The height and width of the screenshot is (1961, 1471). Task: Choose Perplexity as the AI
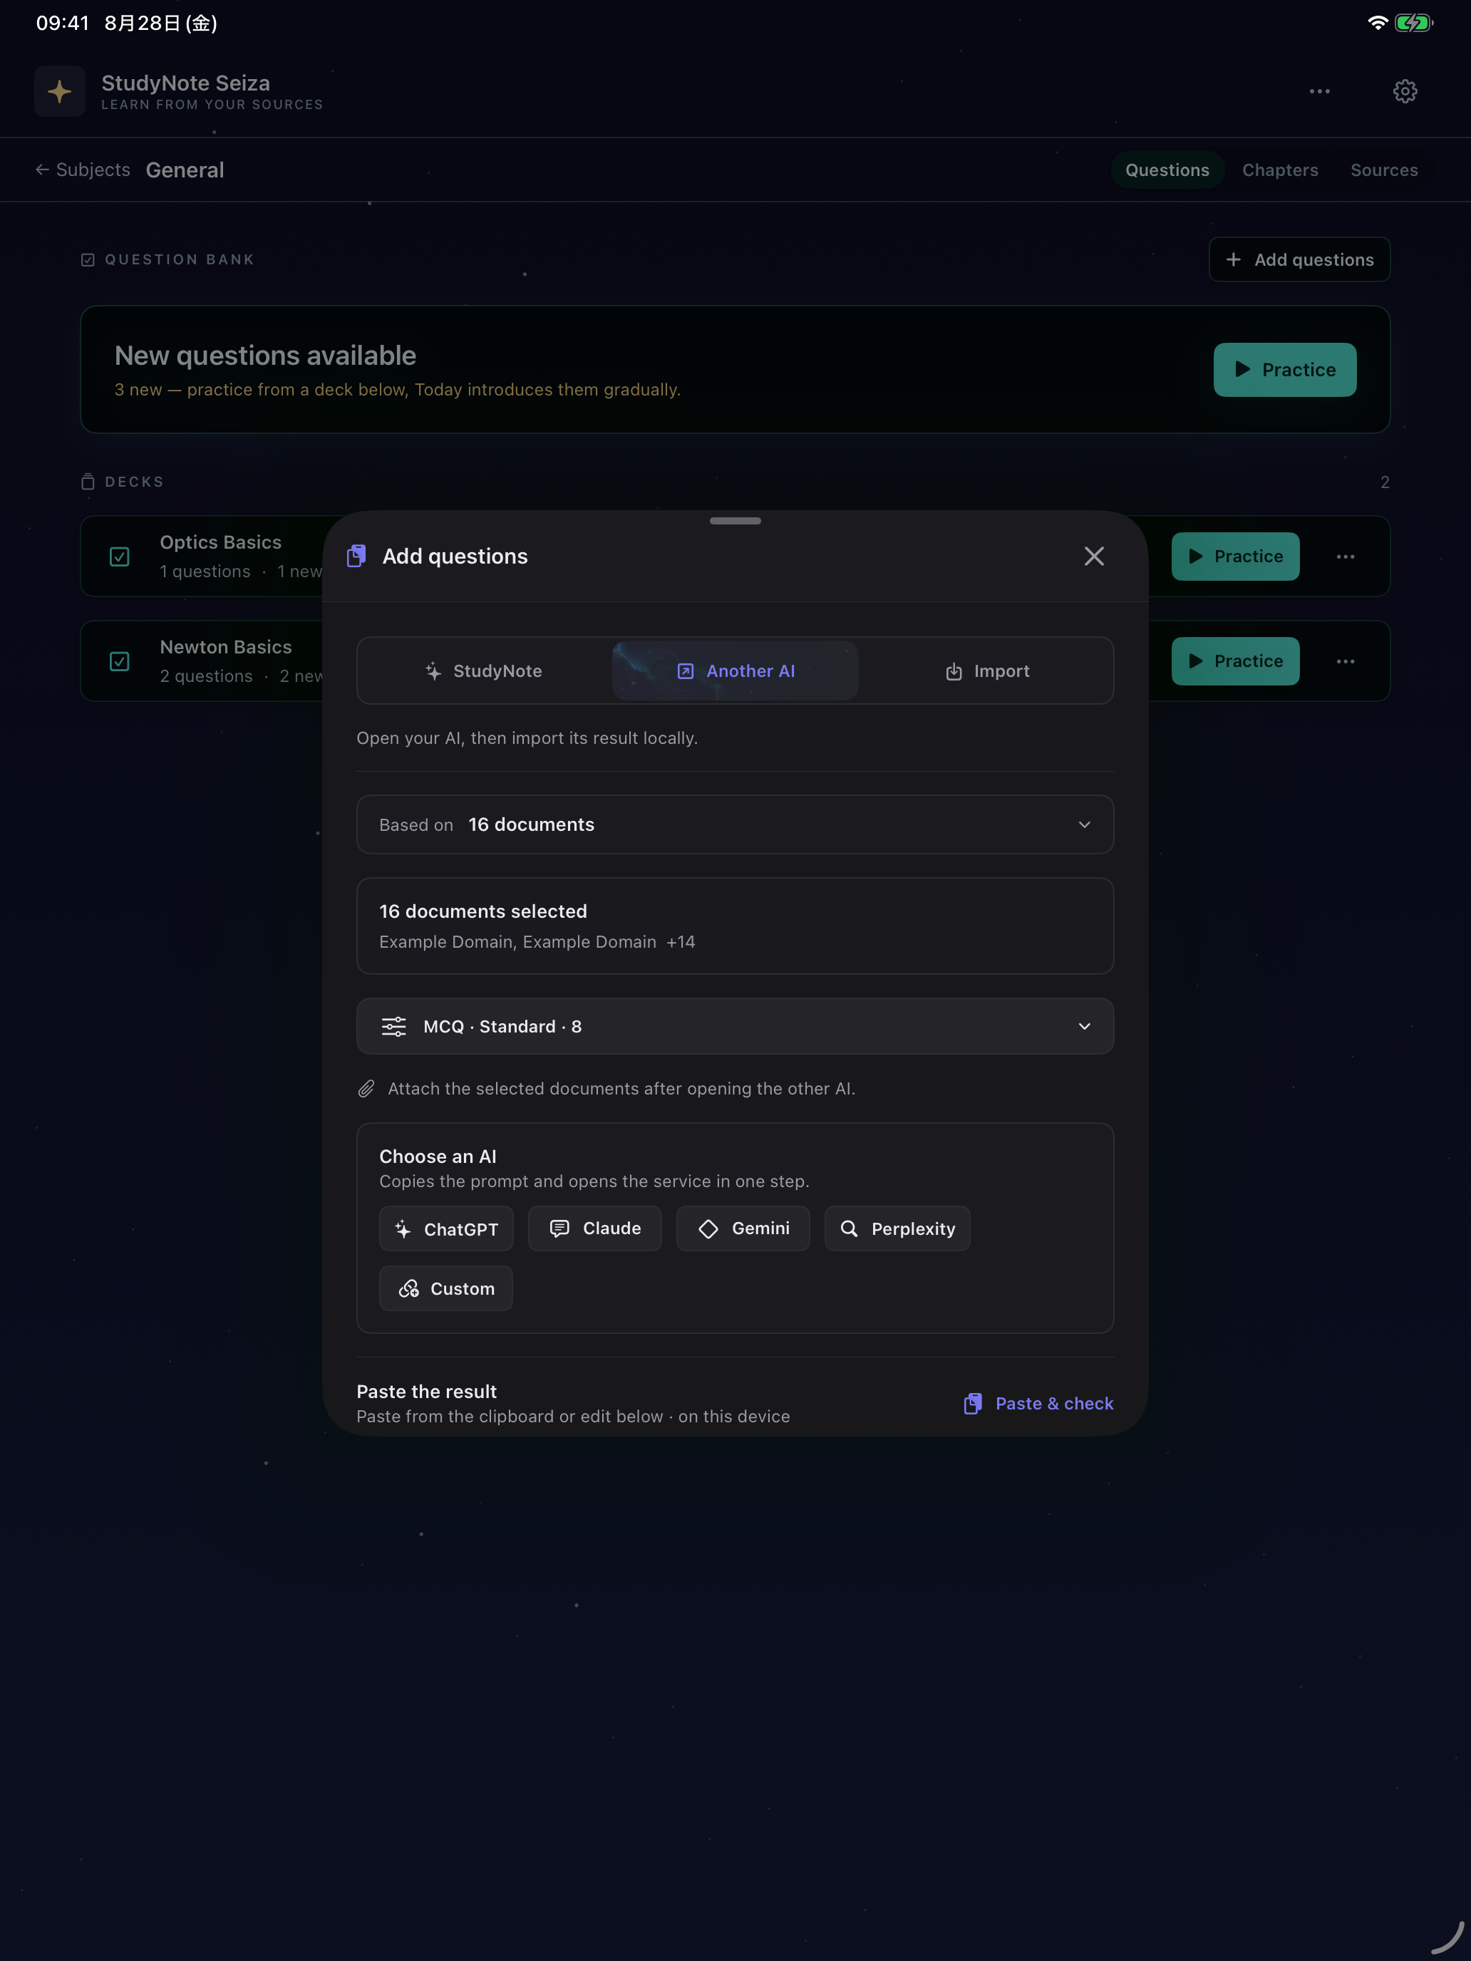tap(897, 1228)
